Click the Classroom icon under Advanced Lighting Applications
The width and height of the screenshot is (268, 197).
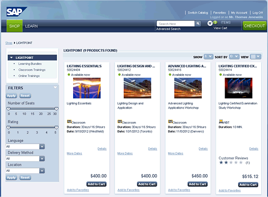tap(170, 121)
